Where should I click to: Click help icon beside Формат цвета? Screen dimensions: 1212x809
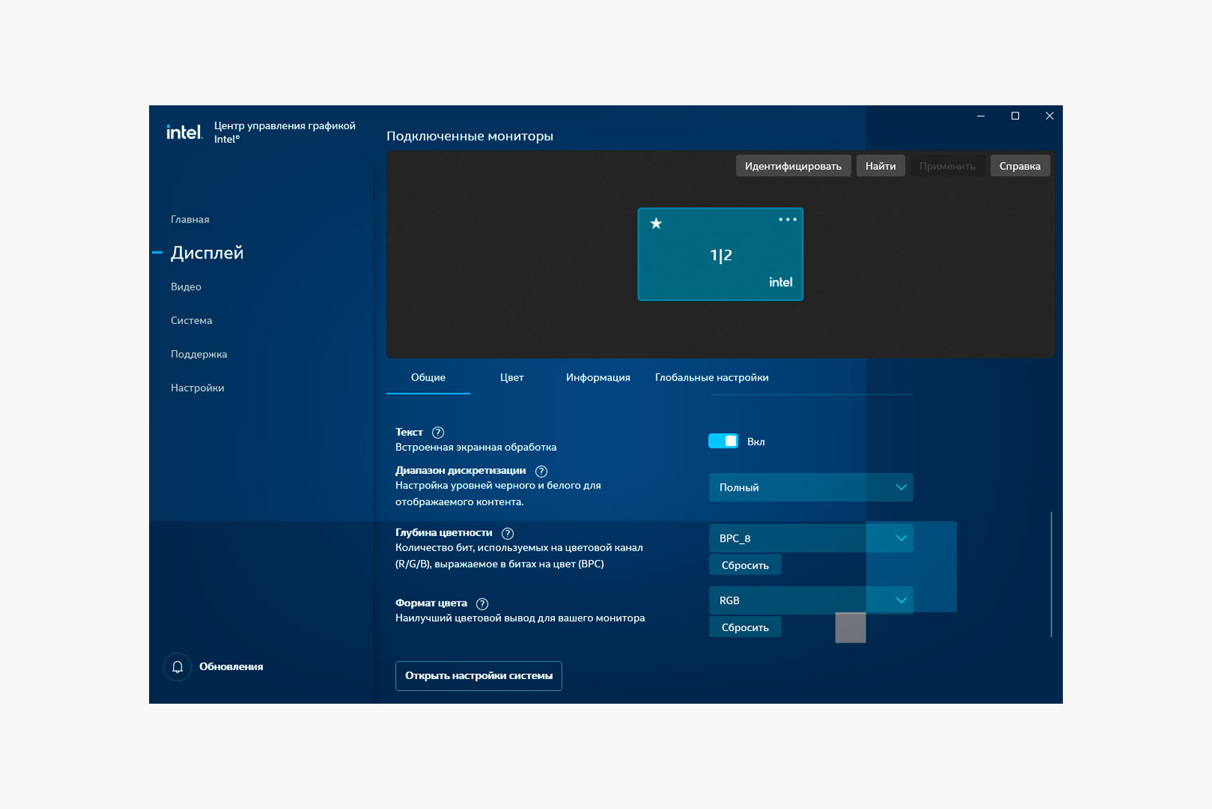click(482, 604)
